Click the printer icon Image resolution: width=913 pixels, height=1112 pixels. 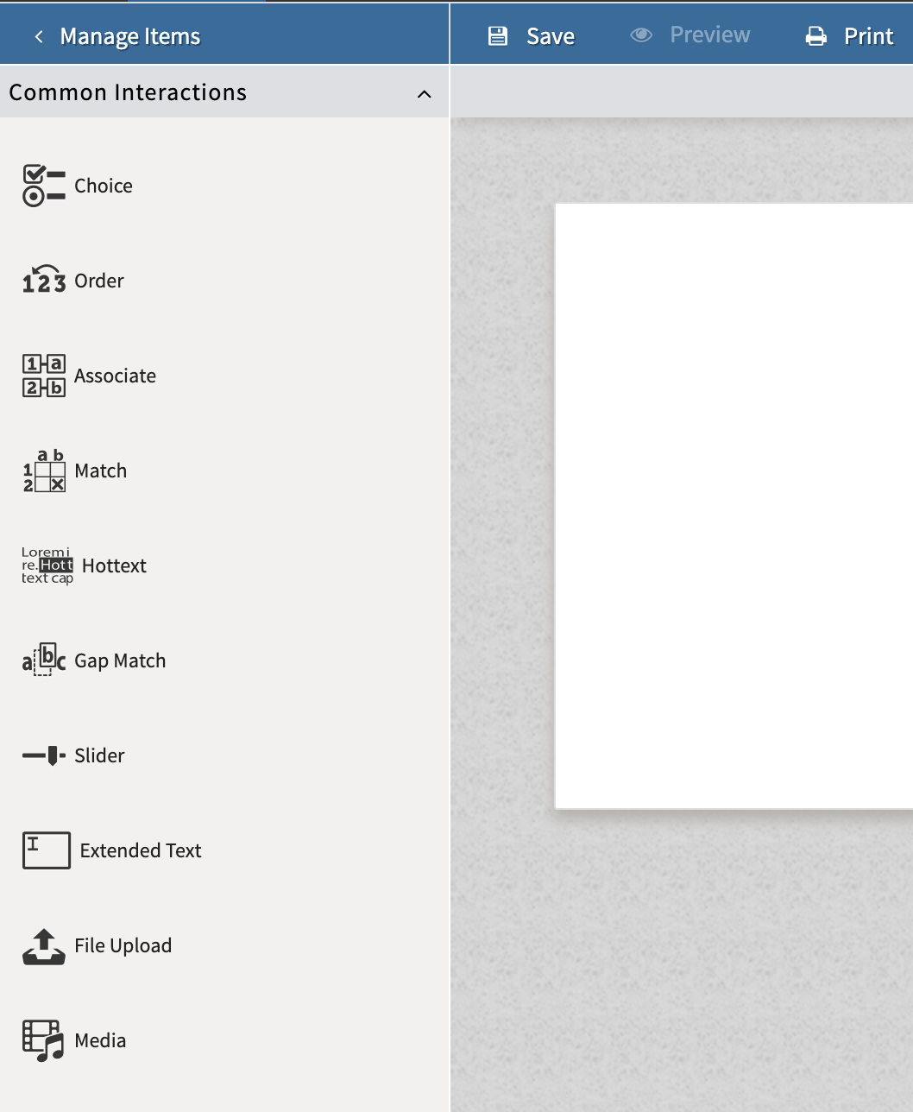[815, 36]
